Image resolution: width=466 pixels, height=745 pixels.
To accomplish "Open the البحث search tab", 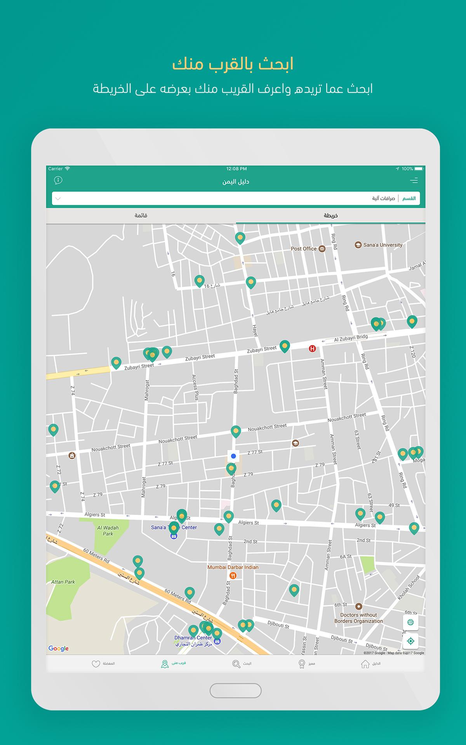I will click(x=242, y=664).
